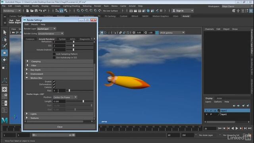The height and width of the screenshot is (143, 254).
Task: Toggle playback P of layer2
Action: pos(211,110)
